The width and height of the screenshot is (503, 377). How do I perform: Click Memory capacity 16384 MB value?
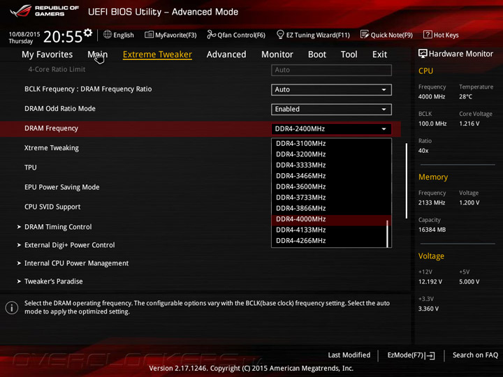432,230
